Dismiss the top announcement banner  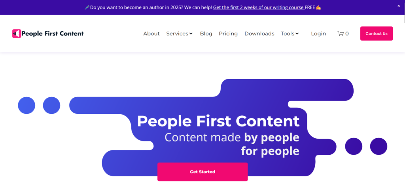[x=399, y=6]
